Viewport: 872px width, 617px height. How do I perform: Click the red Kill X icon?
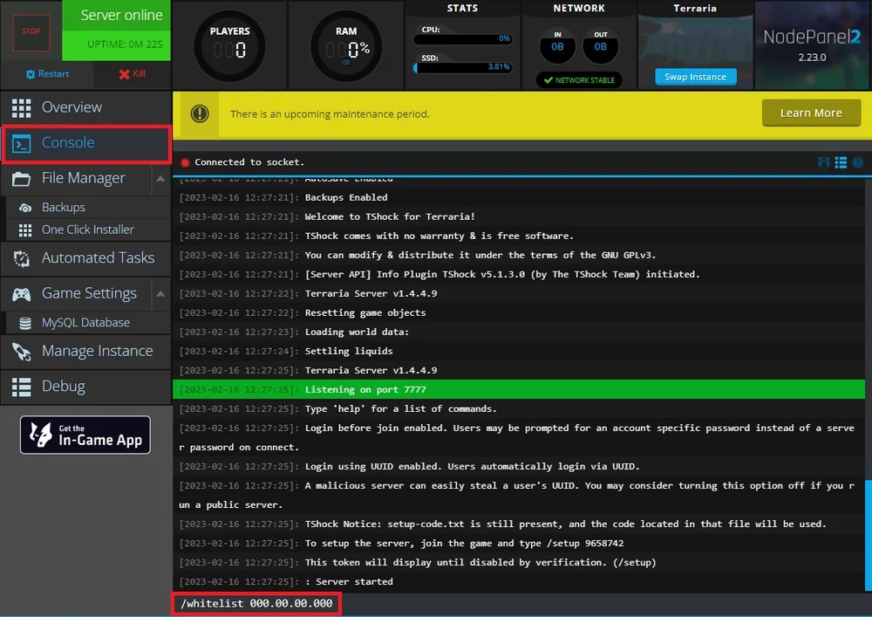[x=124, y=74]
